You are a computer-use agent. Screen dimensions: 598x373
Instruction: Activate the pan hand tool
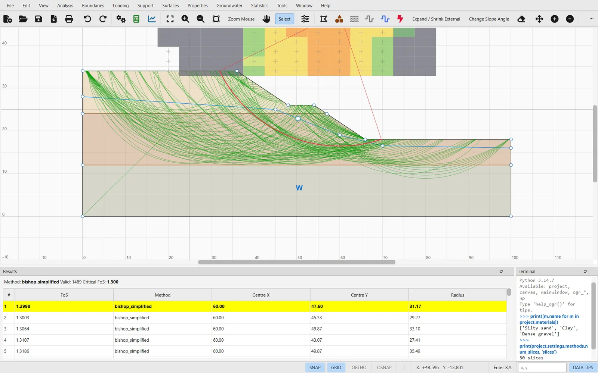pyautogui.click(x=266, y=19)
